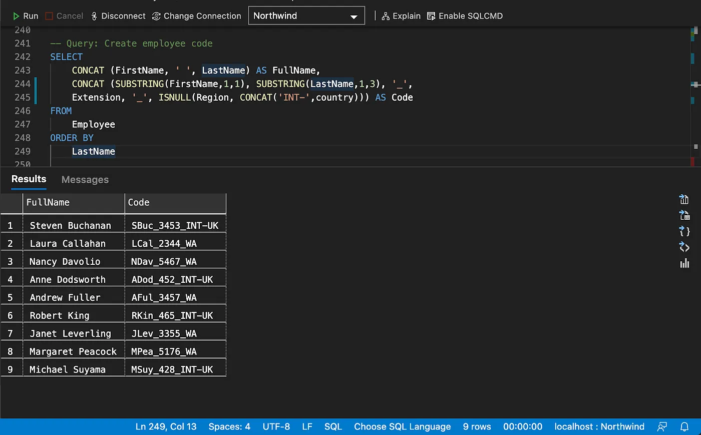Click the Cancel query button
The width and height of the screenshot is (701, 435).
tap(64, 16)
